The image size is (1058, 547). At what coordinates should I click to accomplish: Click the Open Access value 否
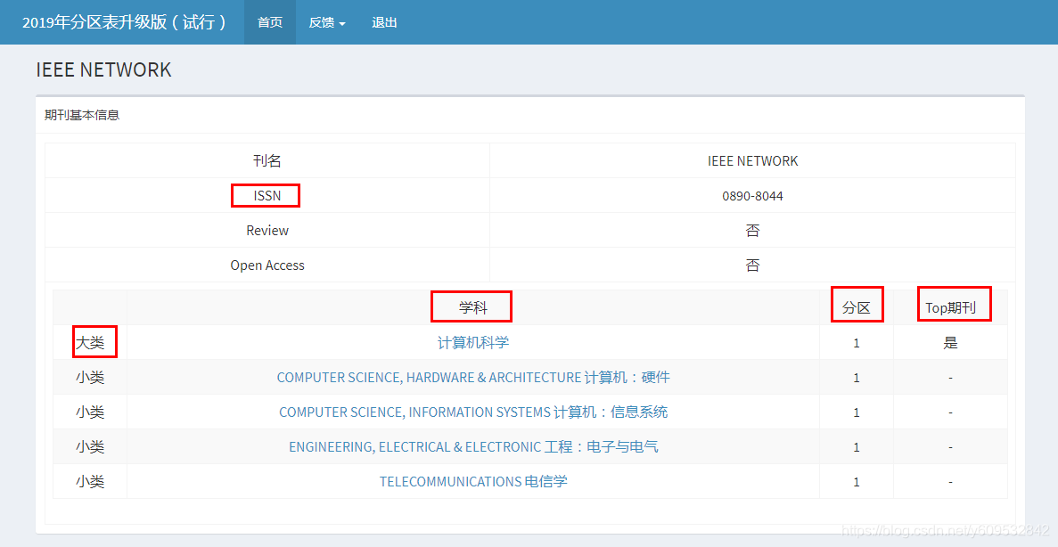tap(752, 265)
